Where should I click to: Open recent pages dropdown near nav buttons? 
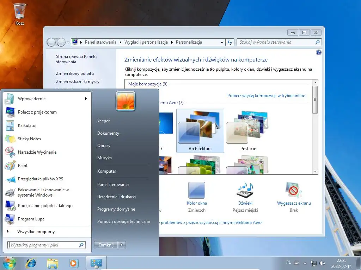click(68, 42)
